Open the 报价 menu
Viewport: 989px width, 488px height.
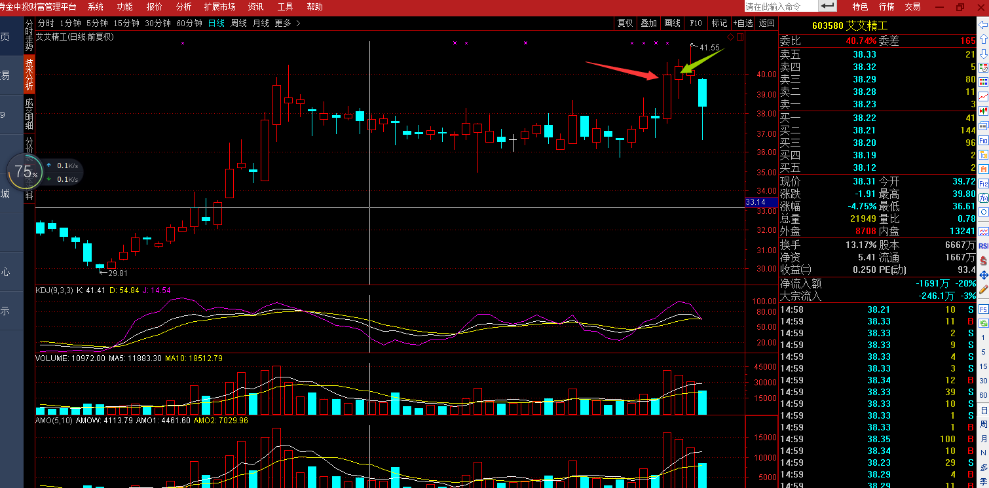click(155, 7)
